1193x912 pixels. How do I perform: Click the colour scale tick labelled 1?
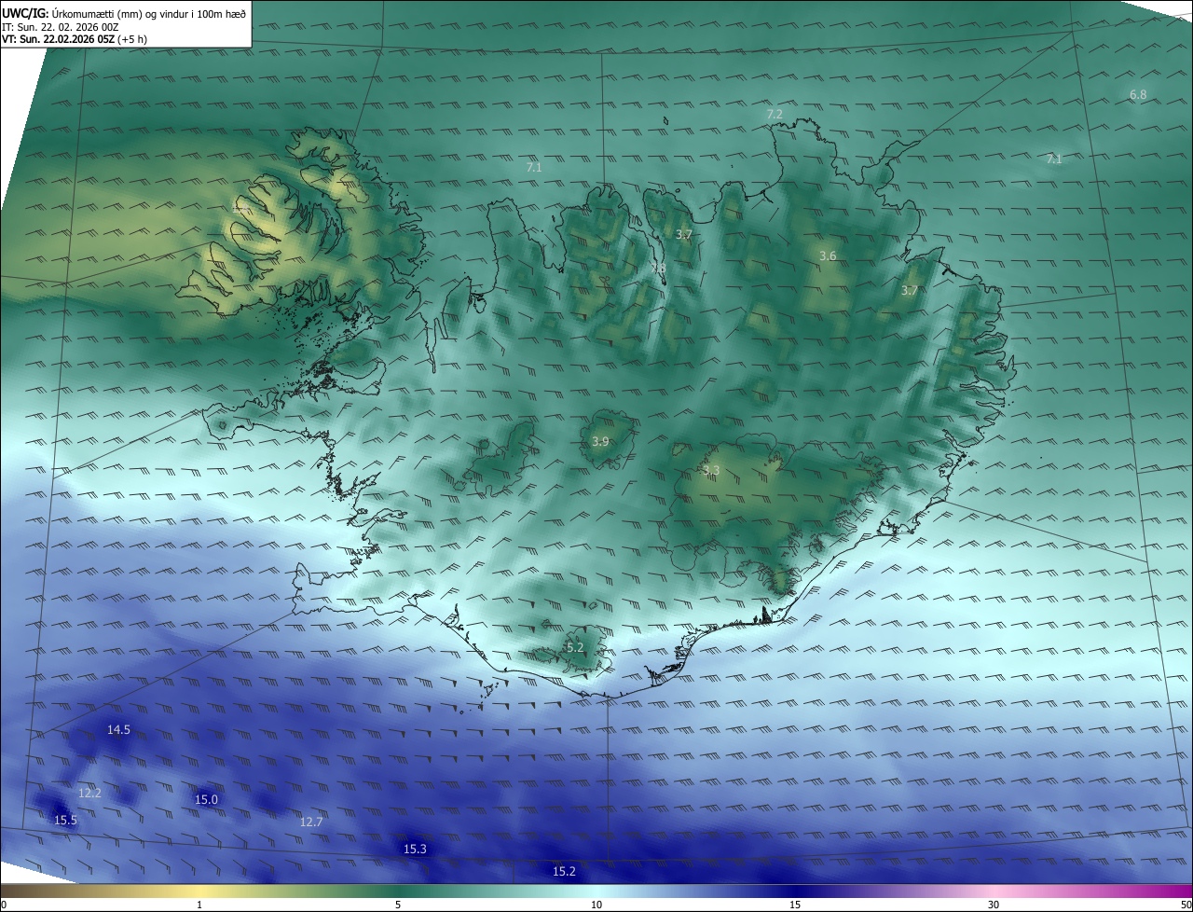tap(199, 905)
